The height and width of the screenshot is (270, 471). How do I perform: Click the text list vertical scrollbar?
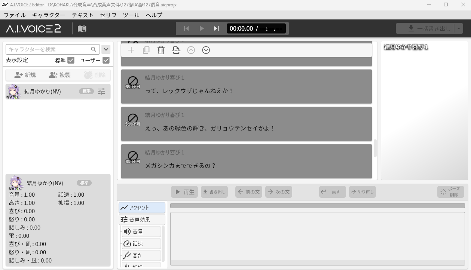tap(375, 148)
